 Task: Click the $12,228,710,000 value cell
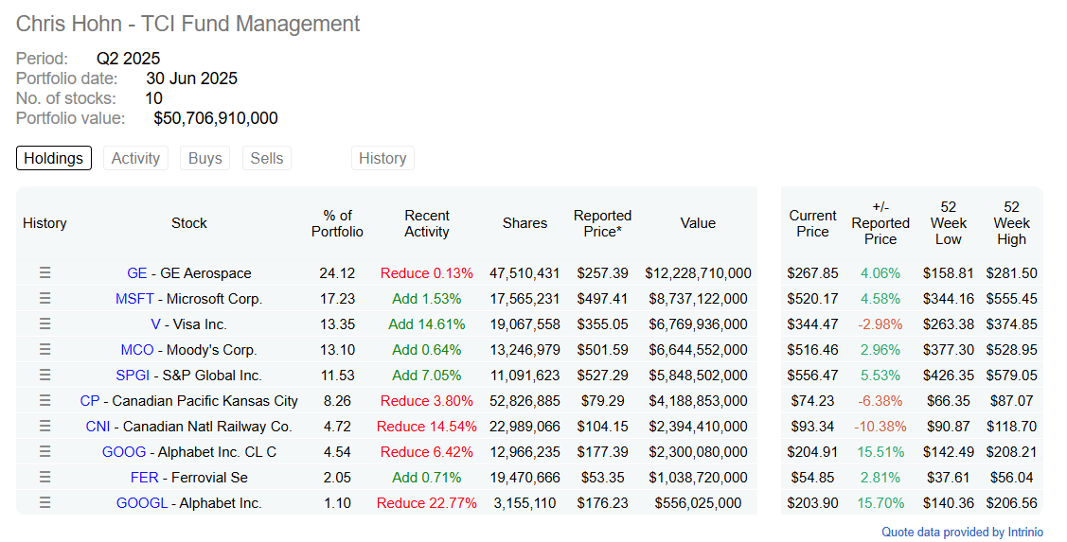point(698,273)
